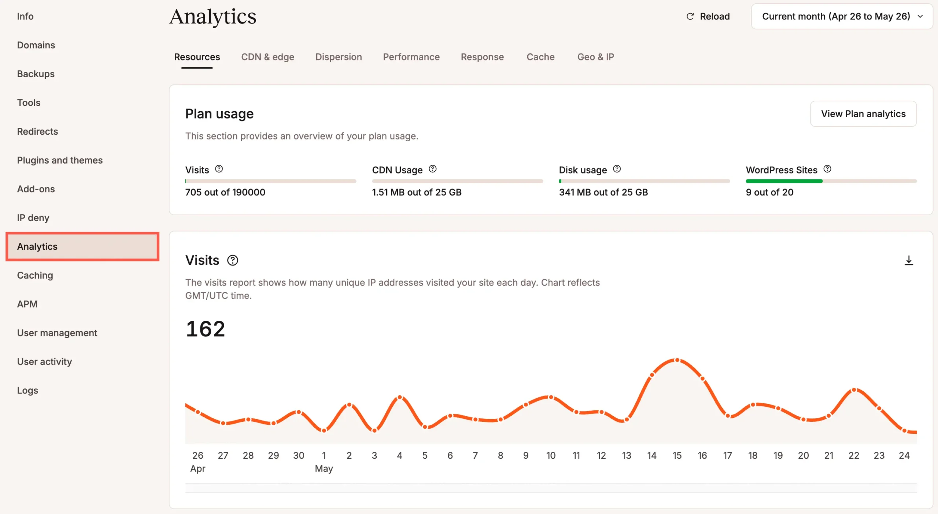
Task: Click View Plan analytics button
Action: tap(863, 114)
